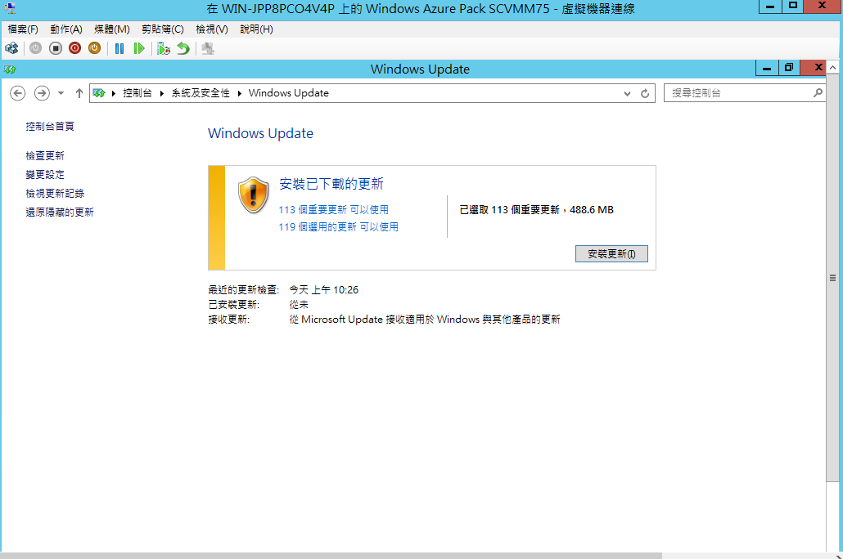843x559 pixels.
Task: Click the text 已選取 113 個重要更新，488.6 MB
Action: [x=537, y=210]
